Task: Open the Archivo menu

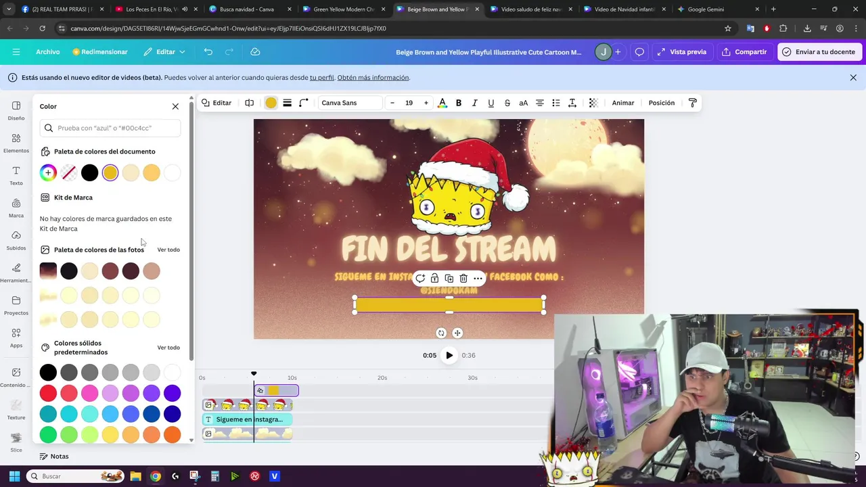Action: (x=48, y=52)
